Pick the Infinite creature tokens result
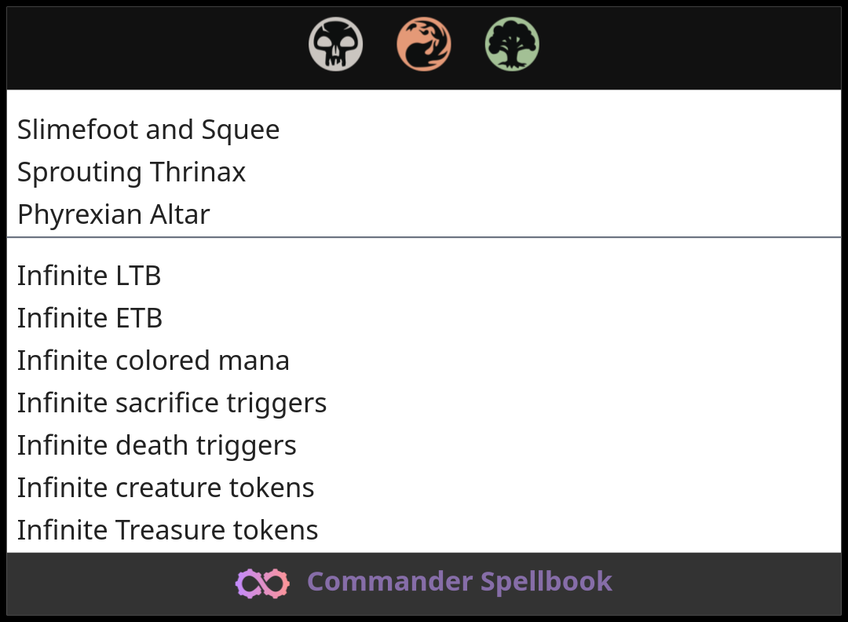848x622 pixels. pos(166,488)
